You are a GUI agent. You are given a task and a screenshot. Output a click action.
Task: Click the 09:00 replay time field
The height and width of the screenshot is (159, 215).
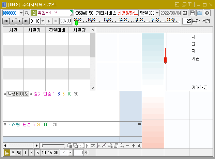(65, 21)
